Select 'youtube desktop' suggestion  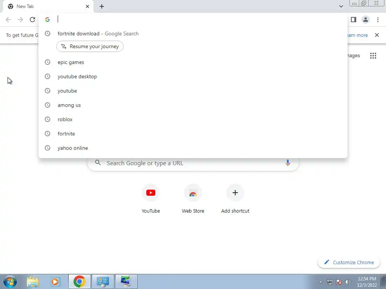click(x=193, y=76)
